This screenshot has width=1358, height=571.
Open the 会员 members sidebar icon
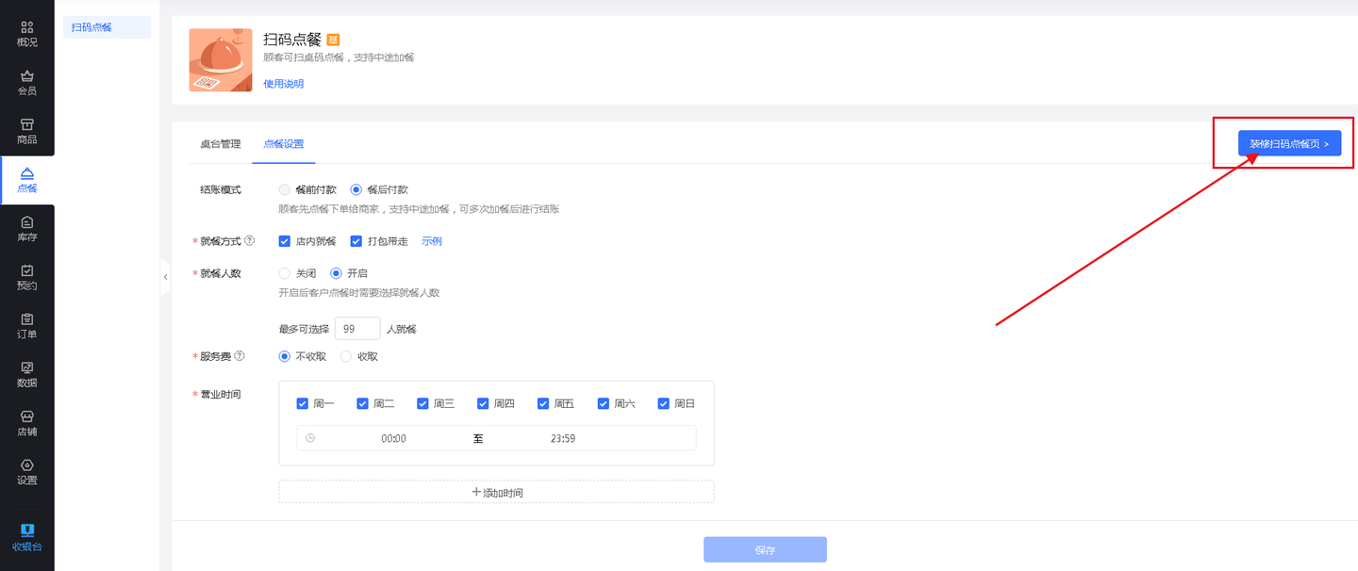pos(26,83)
